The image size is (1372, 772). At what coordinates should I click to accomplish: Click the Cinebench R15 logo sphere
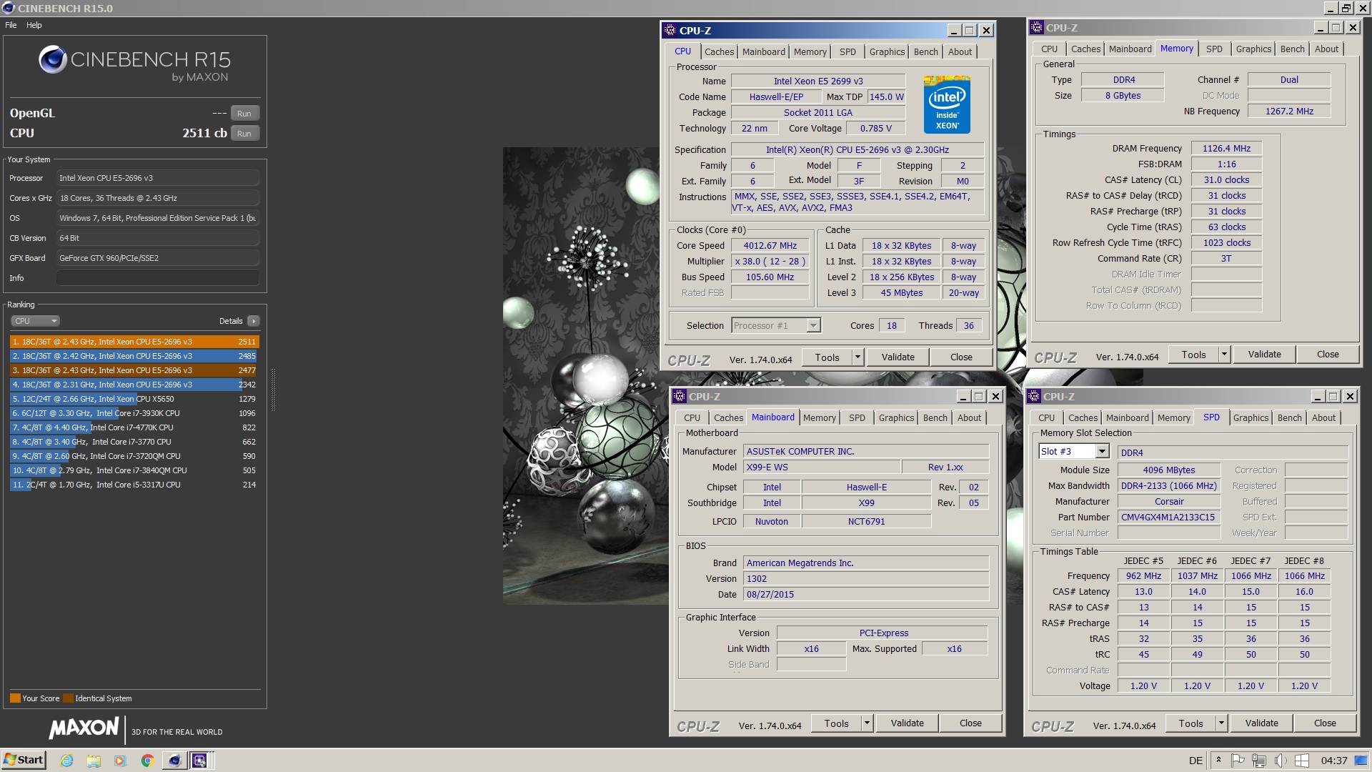click(x=52, y=60)
